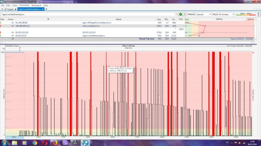Sort by the Avg column header
261x146 pixels.
pyautogui.click(x=159, y=19)
